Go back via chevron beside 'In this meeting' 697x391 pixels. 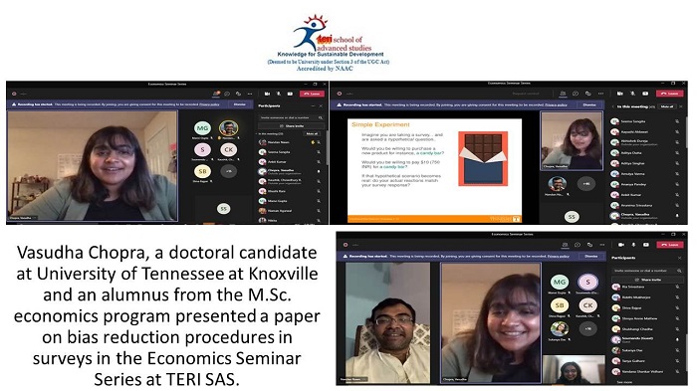(x=613, y=106)
